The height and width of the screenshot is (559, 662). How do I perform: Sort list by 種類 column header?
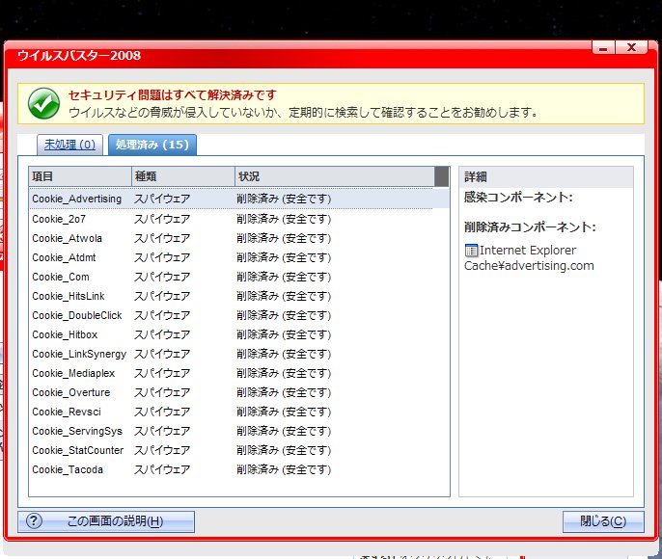[182, 176]
